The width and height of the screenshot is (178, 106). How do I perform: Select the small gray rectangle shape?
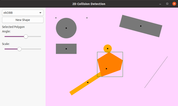66,49
